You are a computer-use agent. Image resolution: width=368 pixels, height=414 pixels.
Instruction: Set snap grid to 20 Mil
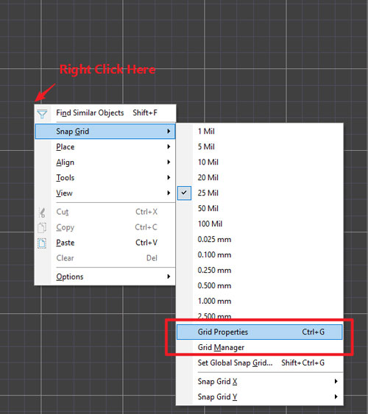pyautogui.click(x=260, y=177)
